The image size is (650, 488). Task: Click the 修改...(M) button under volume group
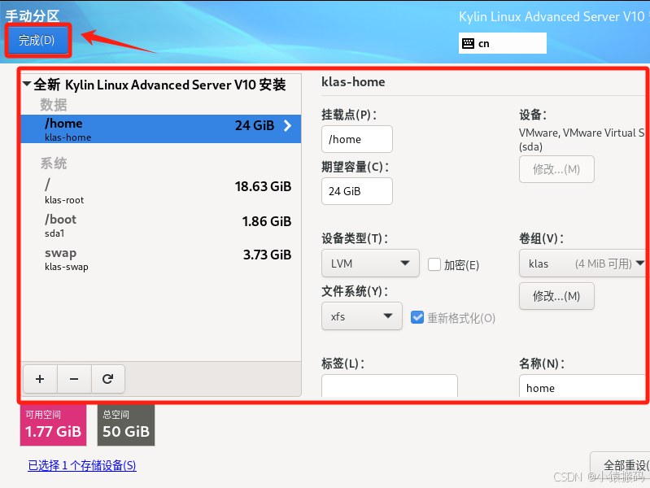[556, 296]
